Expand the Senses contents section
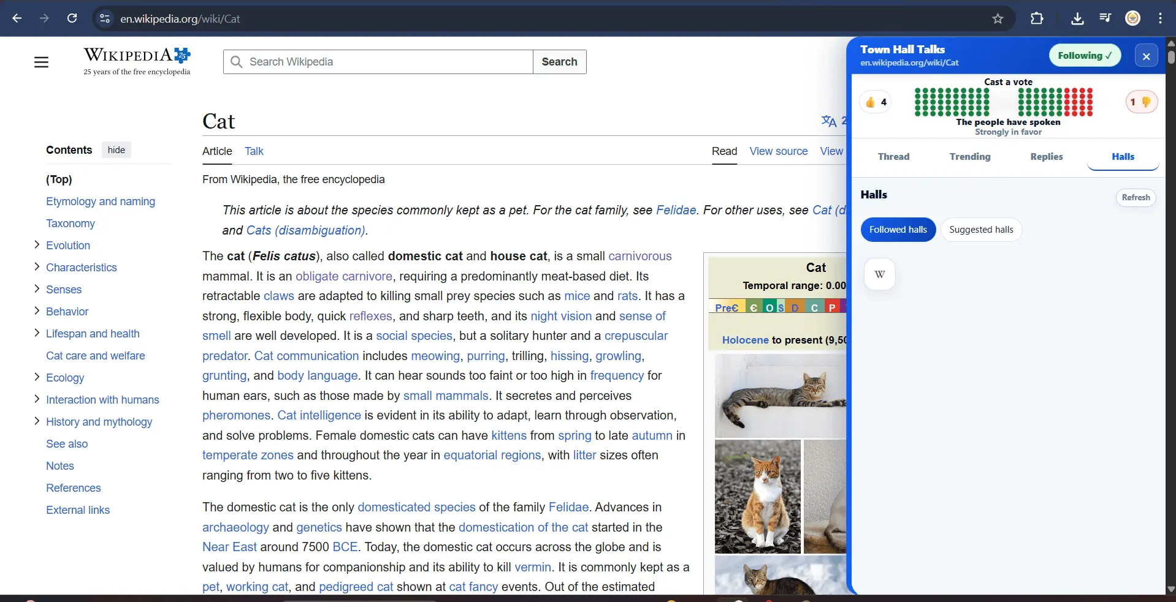 pos(37,289)
